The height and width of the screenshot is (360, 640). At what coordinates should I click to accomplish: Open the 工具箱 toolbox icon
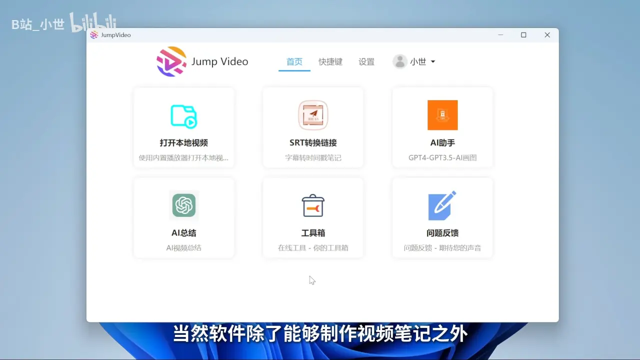click(313, 205)
